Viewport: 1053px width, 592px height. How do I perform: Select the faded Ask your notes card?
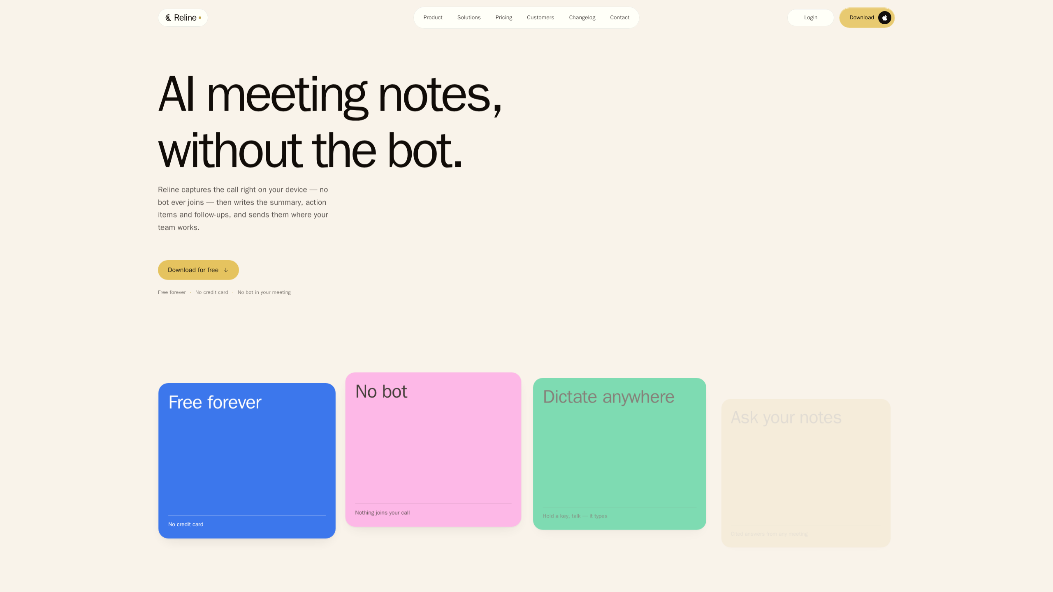[806, 473]
